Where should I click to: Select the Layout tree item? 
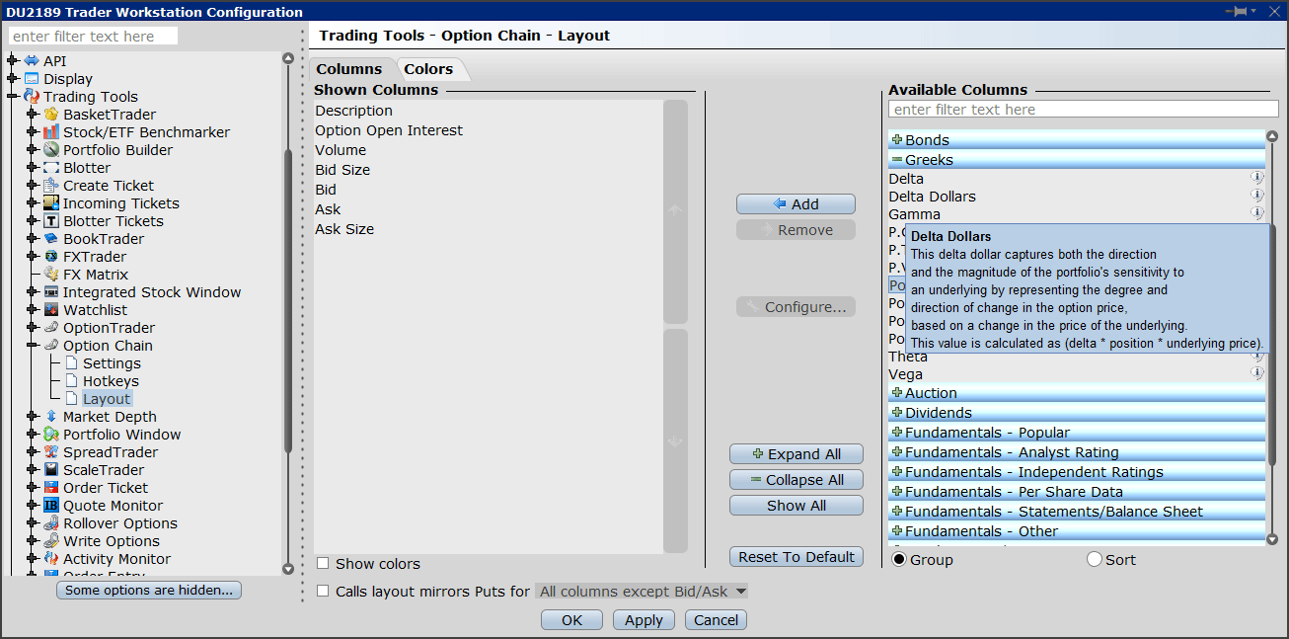(107, 399)
